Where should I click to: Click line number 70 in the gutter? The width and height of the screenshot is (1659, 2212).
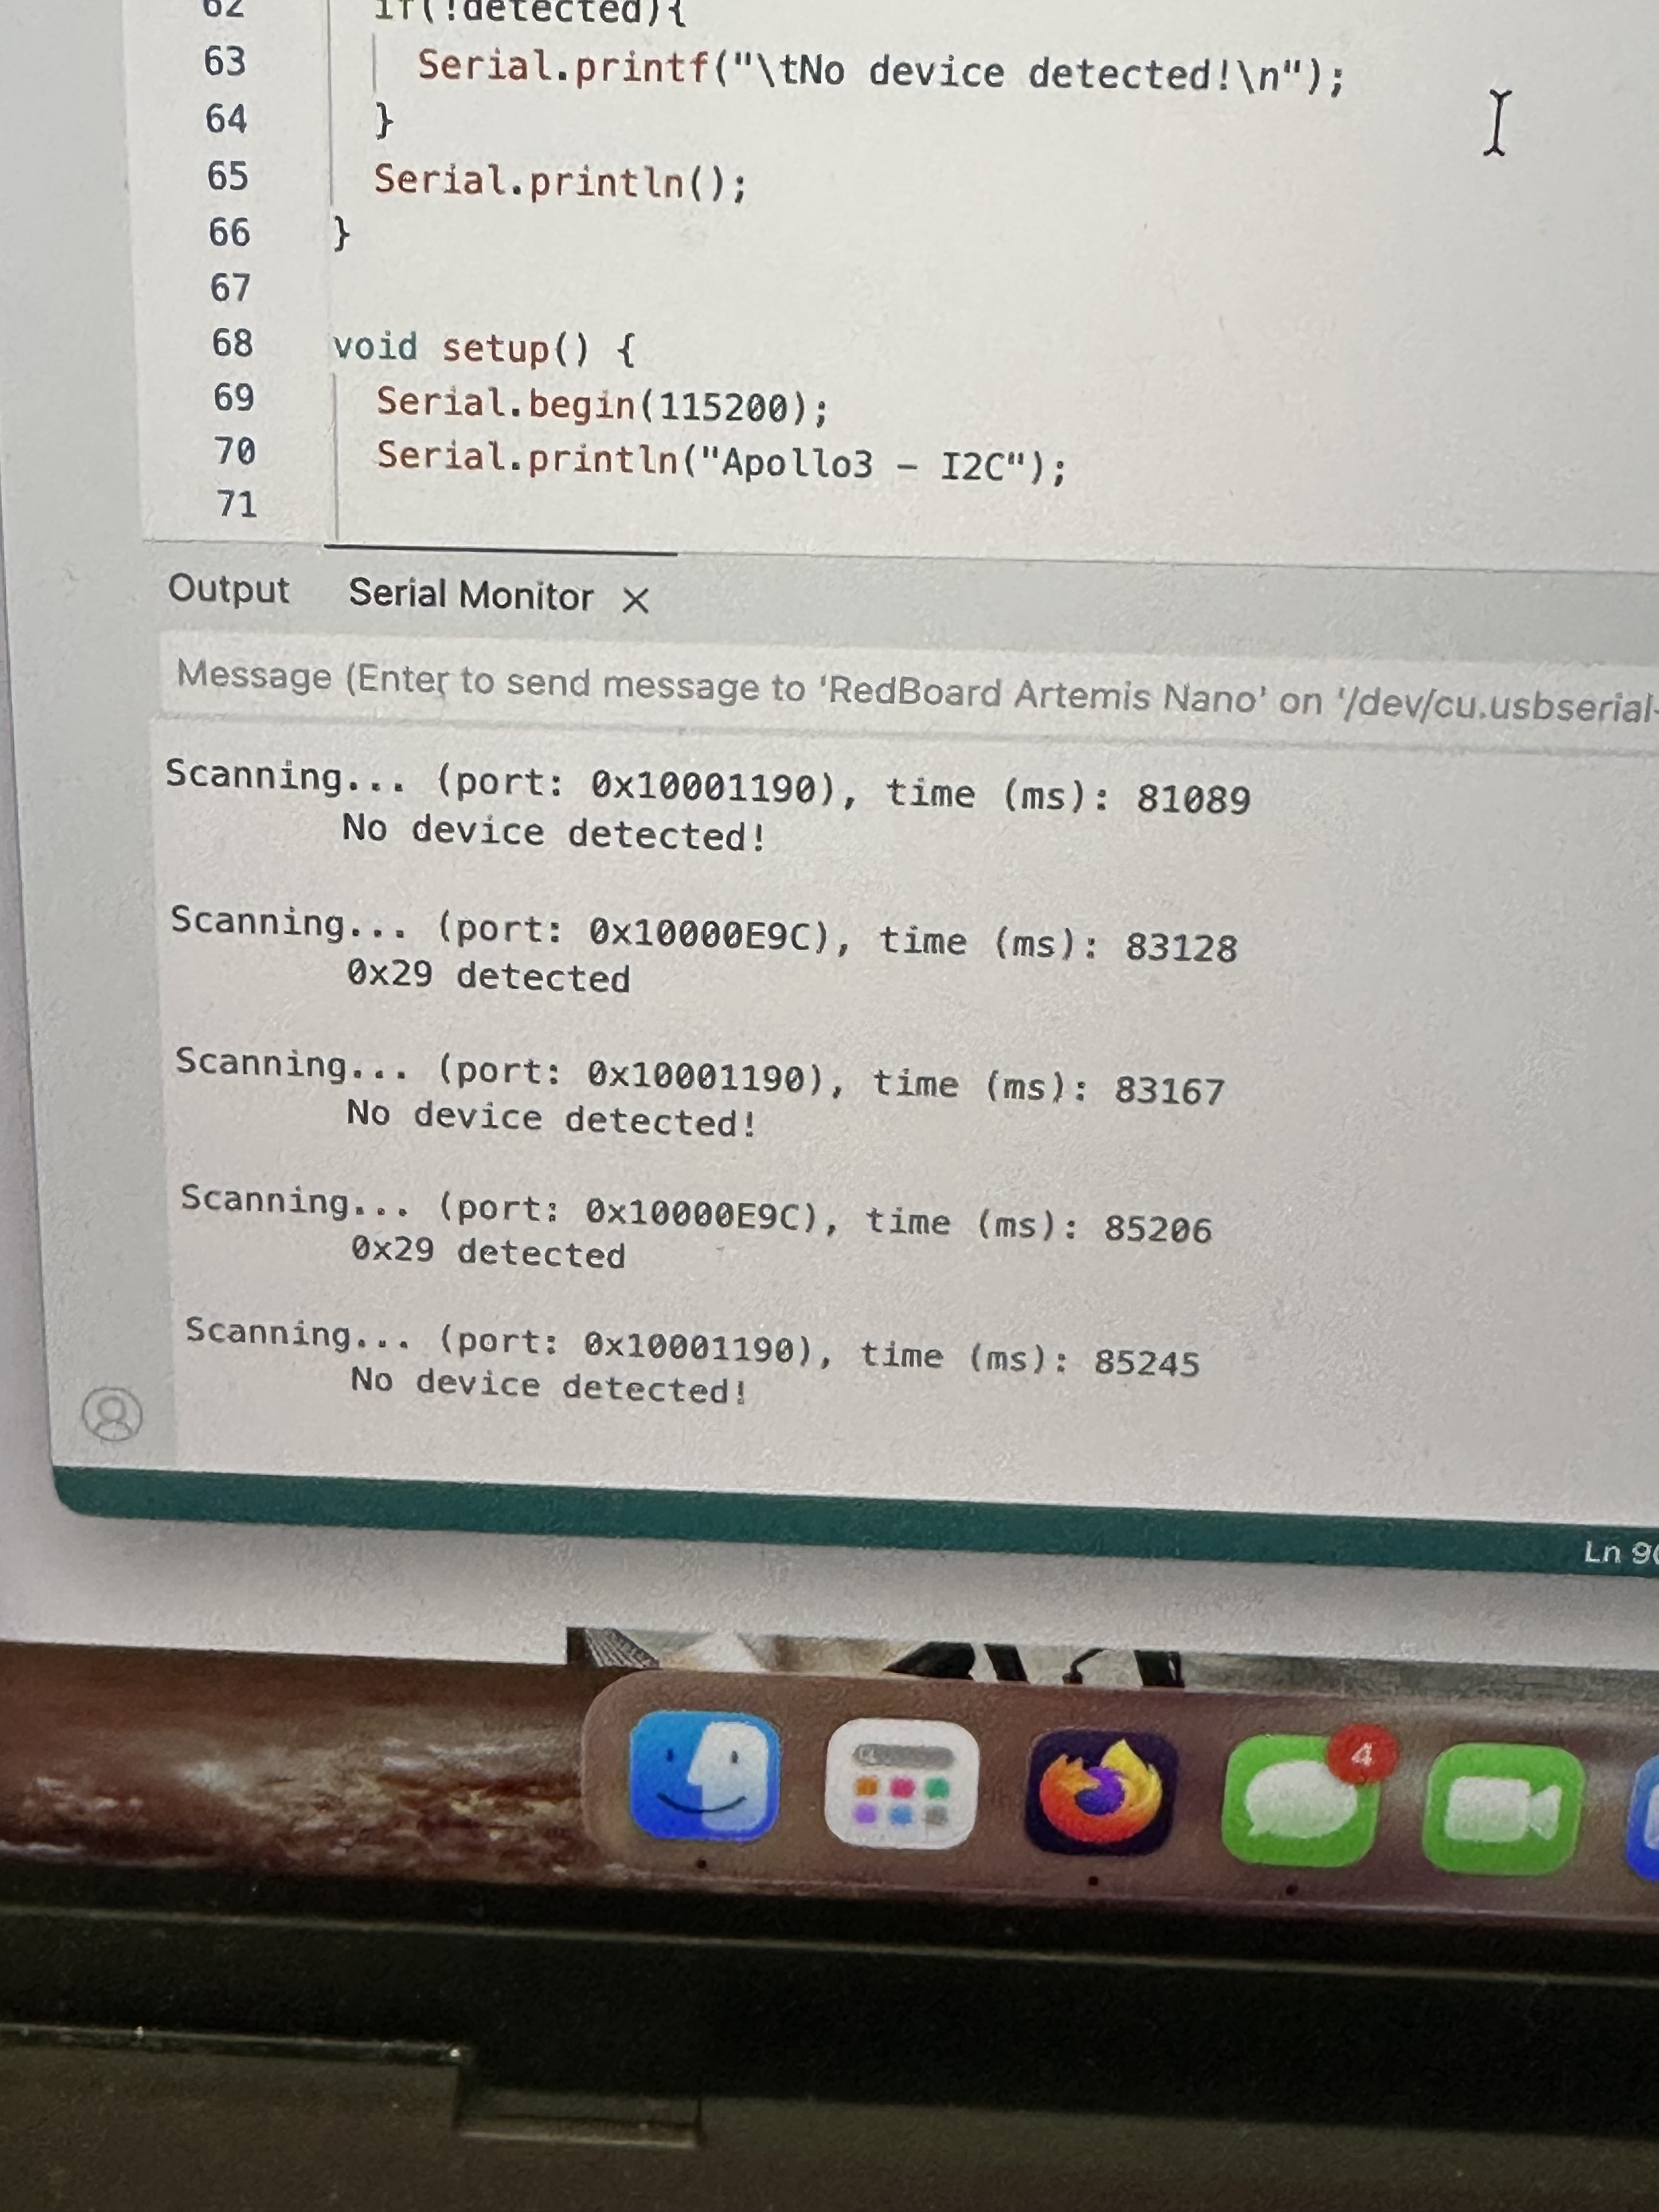(x=235, y=452)
